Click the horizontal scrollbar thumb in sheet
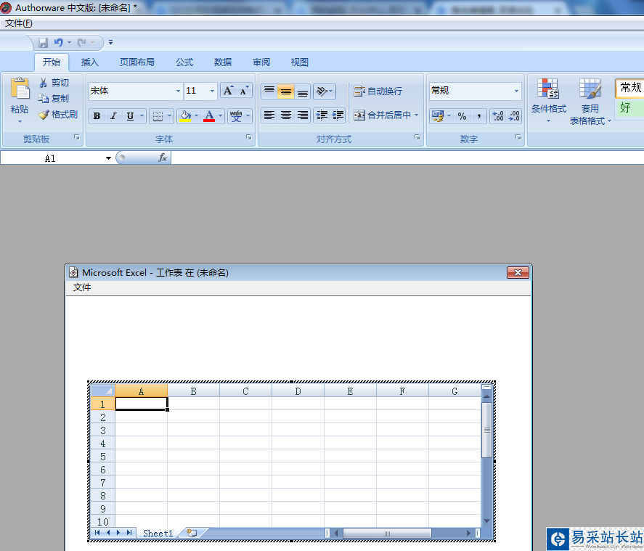 pos(387,534)
